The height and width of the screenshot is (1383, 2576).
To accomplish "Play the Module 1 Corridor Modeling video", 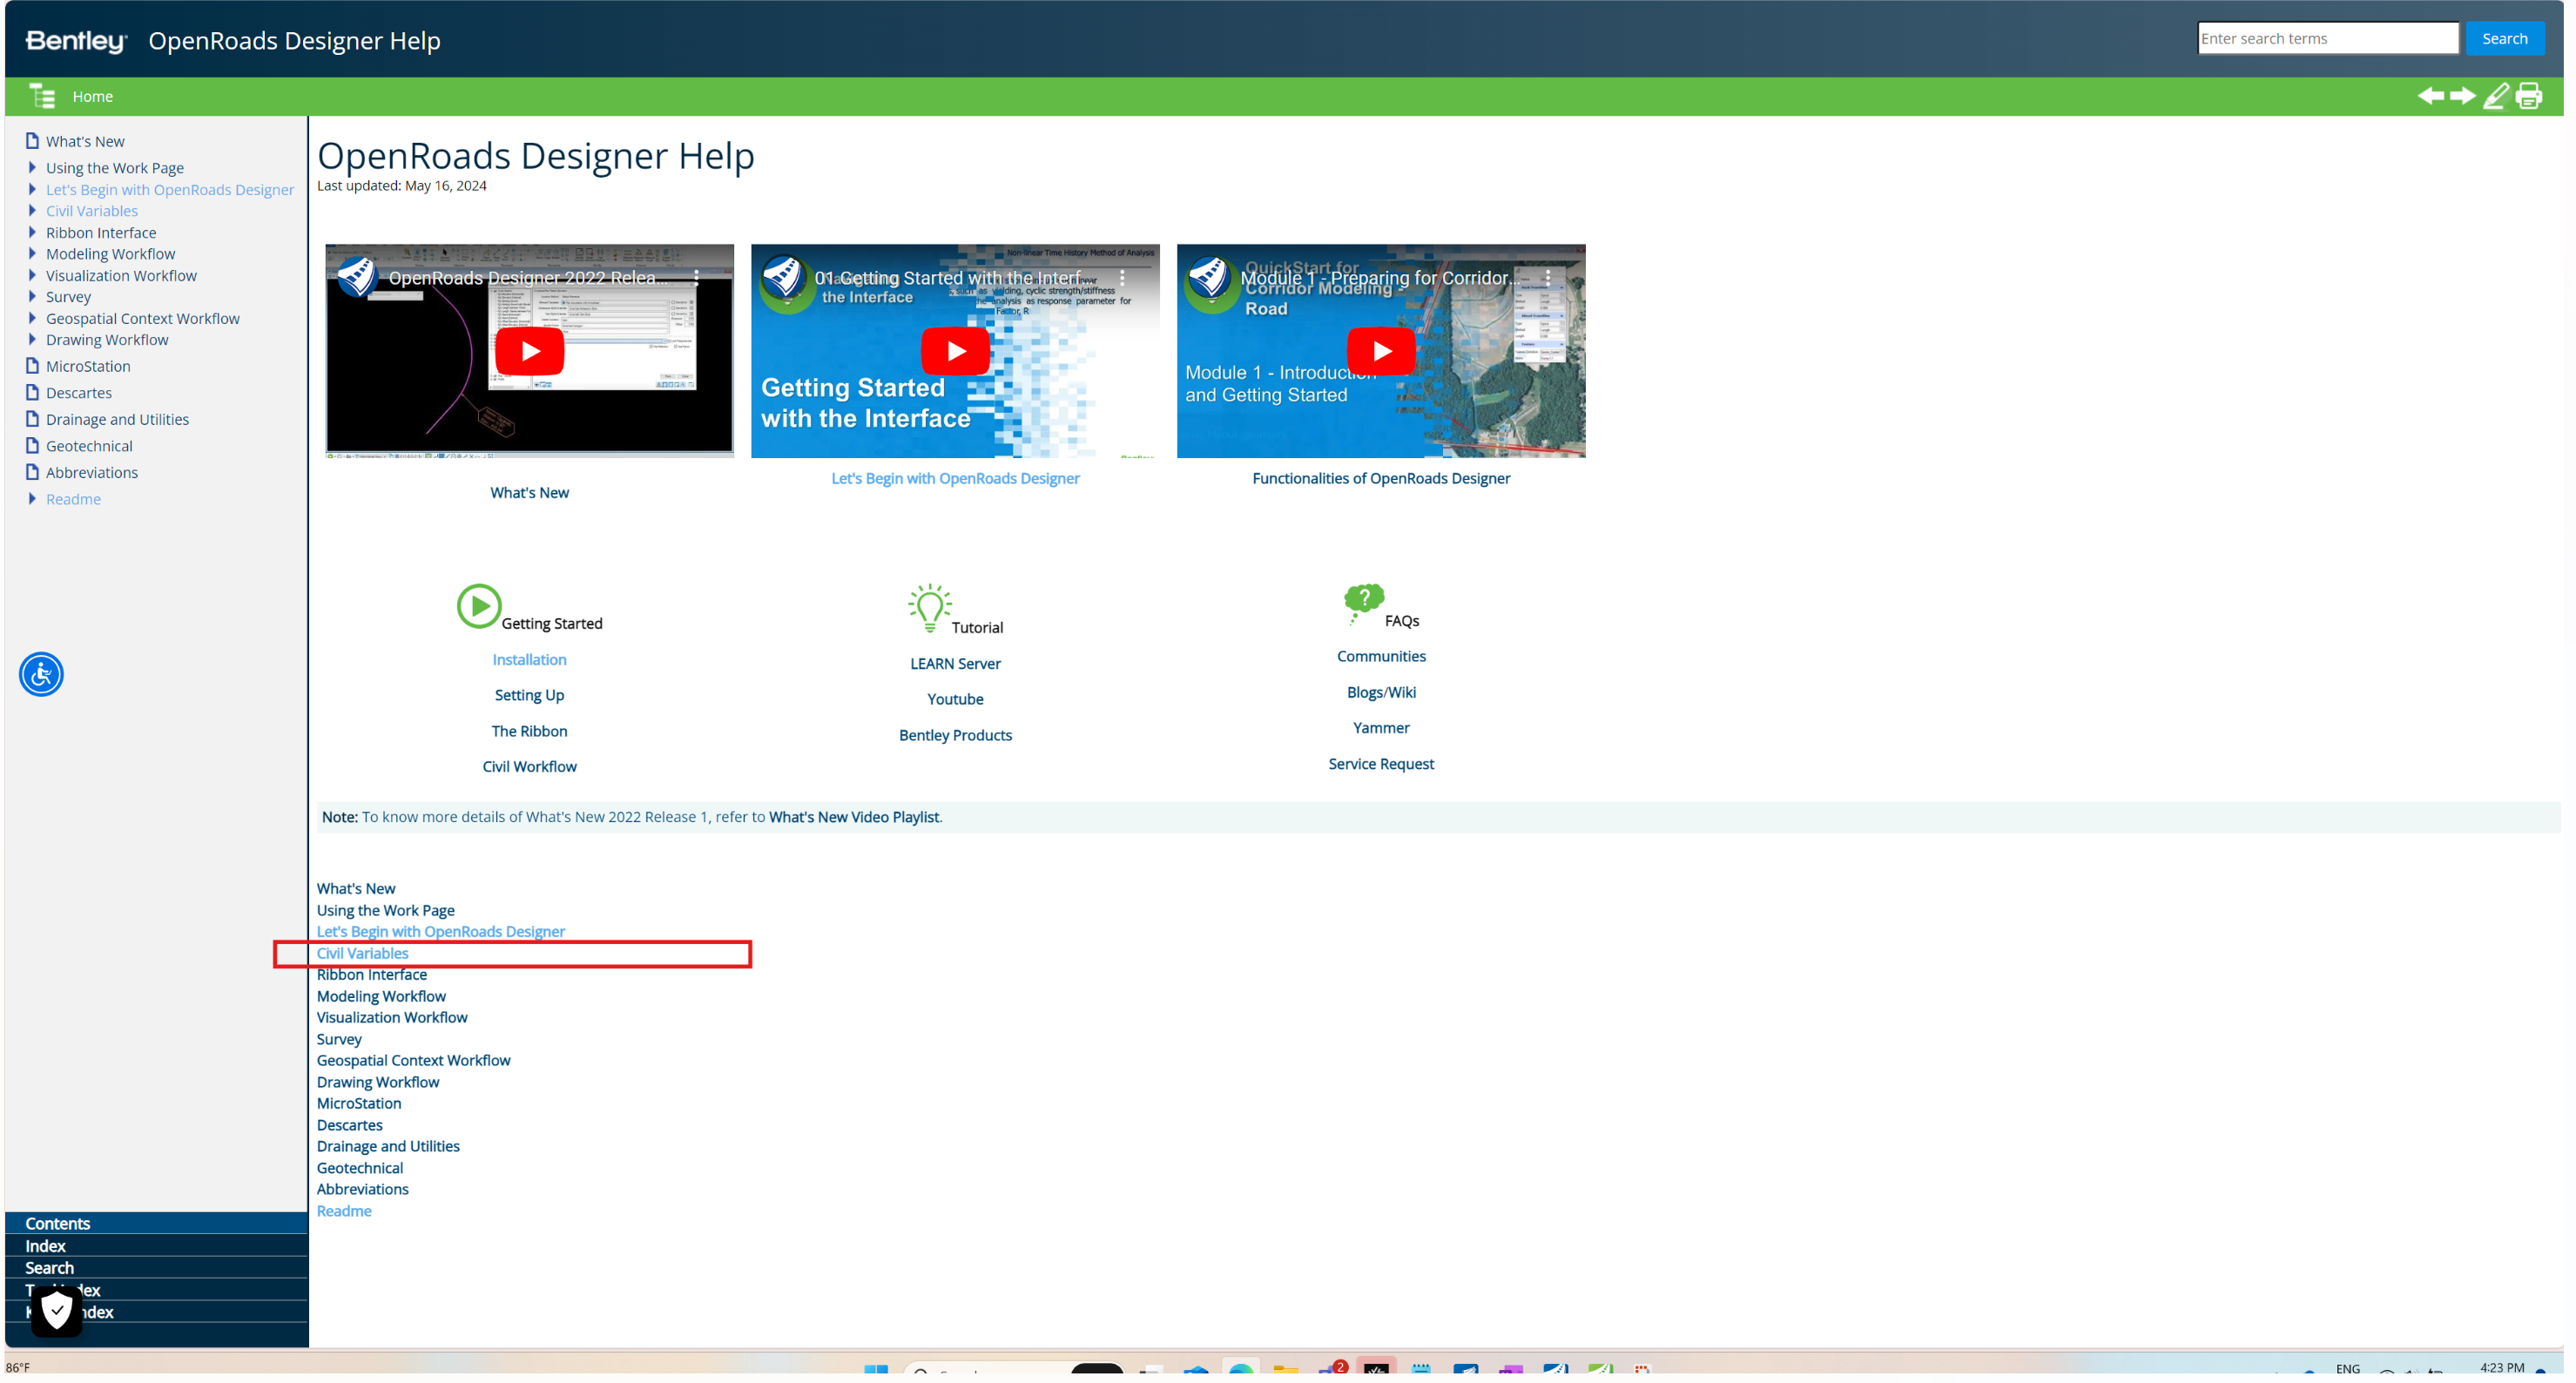I will (1381, 351).
